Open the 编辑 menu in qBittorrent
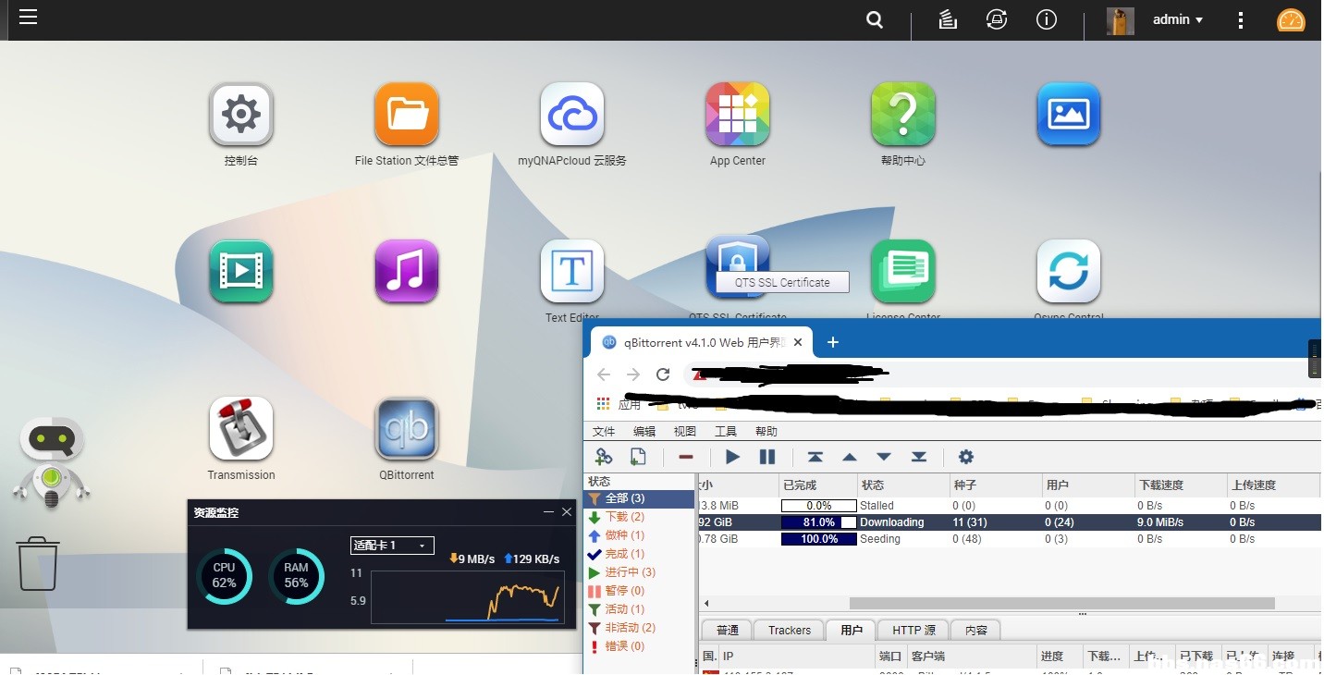This screenshot has width=1324, height=675. tap(644, 431)
